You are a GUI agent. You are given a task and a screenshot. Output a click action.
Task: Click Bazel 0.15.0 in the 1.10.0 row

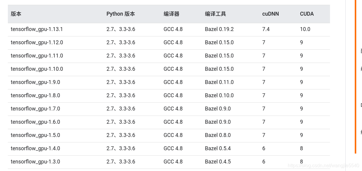219,69
